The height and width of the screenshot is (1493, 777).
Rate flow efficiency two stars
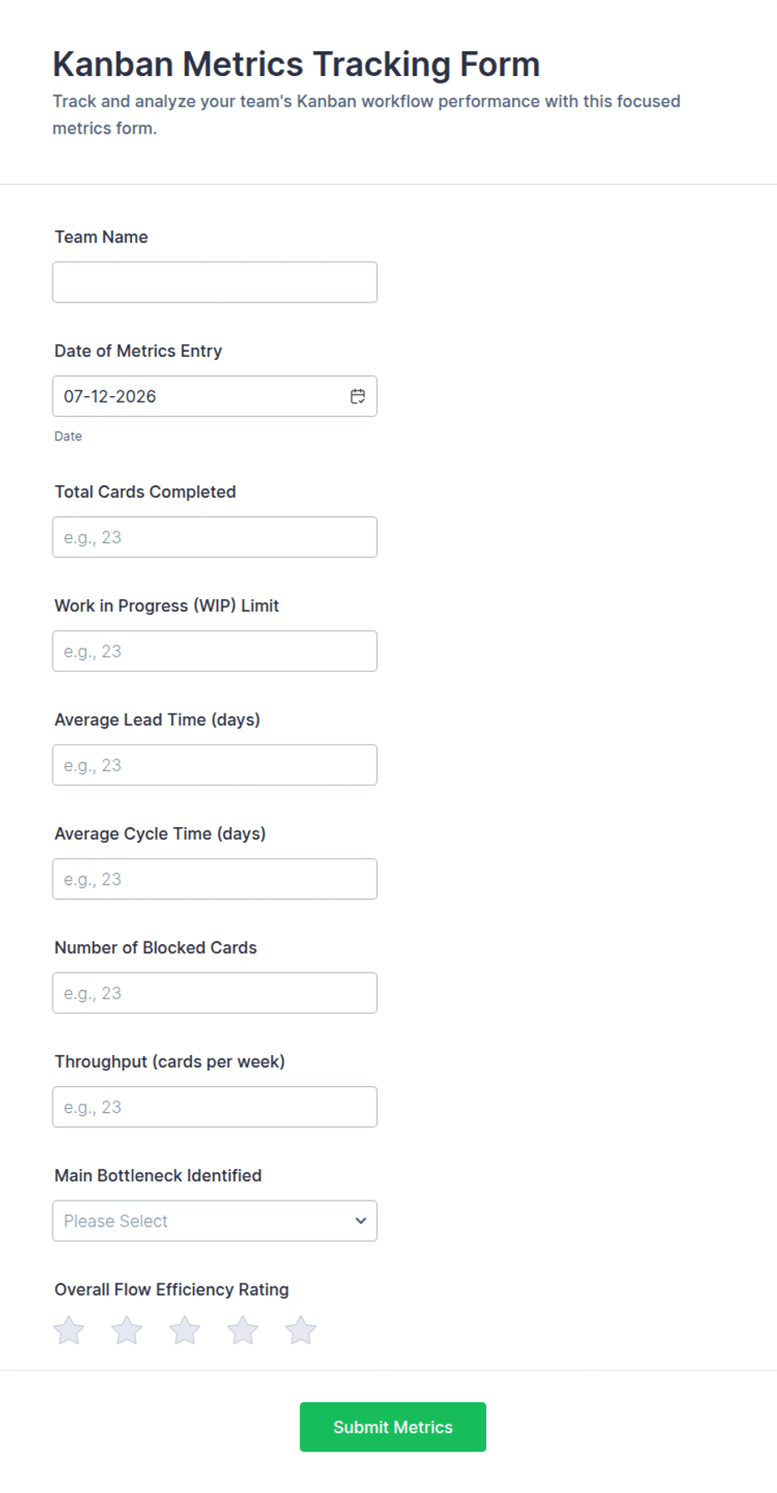[x=127, y=1330]
